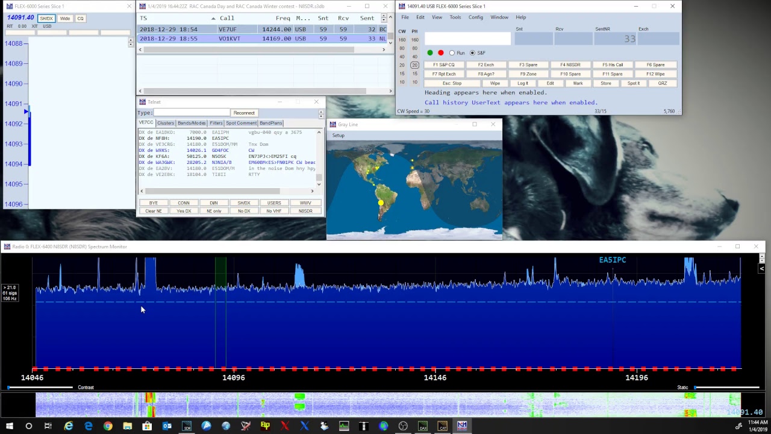Image resolution: width=771 pixels, height=434 pixels.
Task: Click the QRZ button
Action: [x=663, y=83]
